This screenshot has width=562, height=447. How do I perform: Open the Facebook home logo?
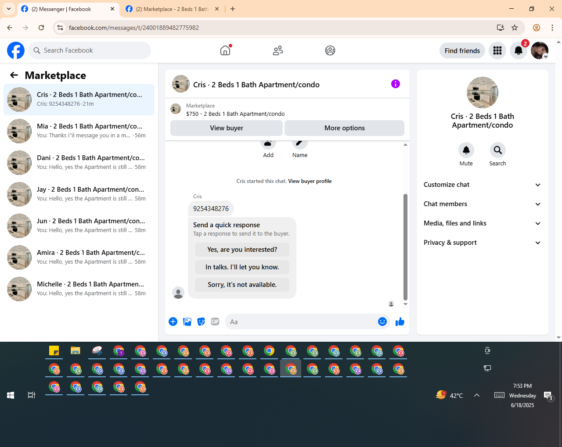point(16,50)
